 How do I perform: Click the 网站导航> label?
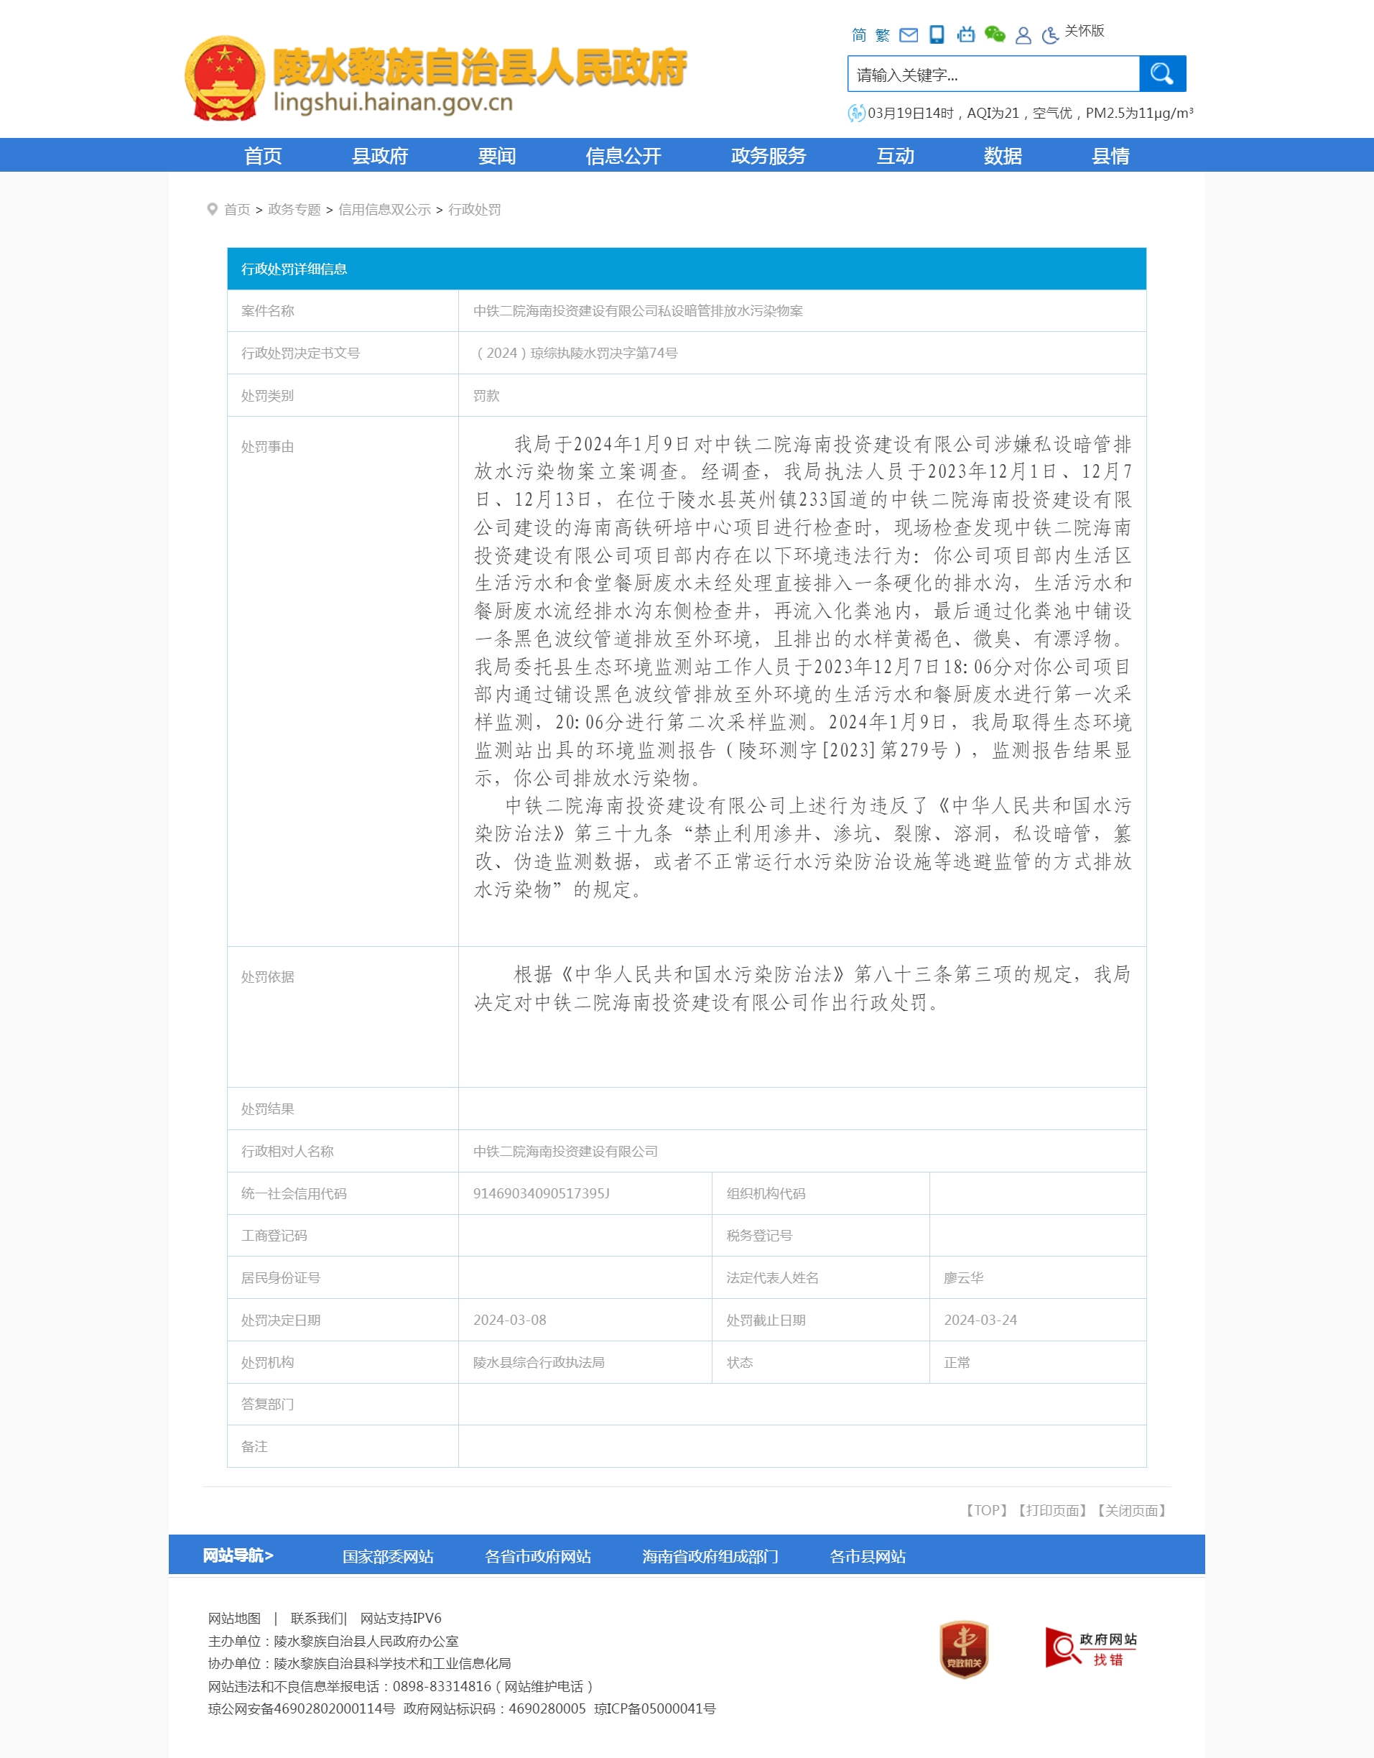[x=238, y=1555]
